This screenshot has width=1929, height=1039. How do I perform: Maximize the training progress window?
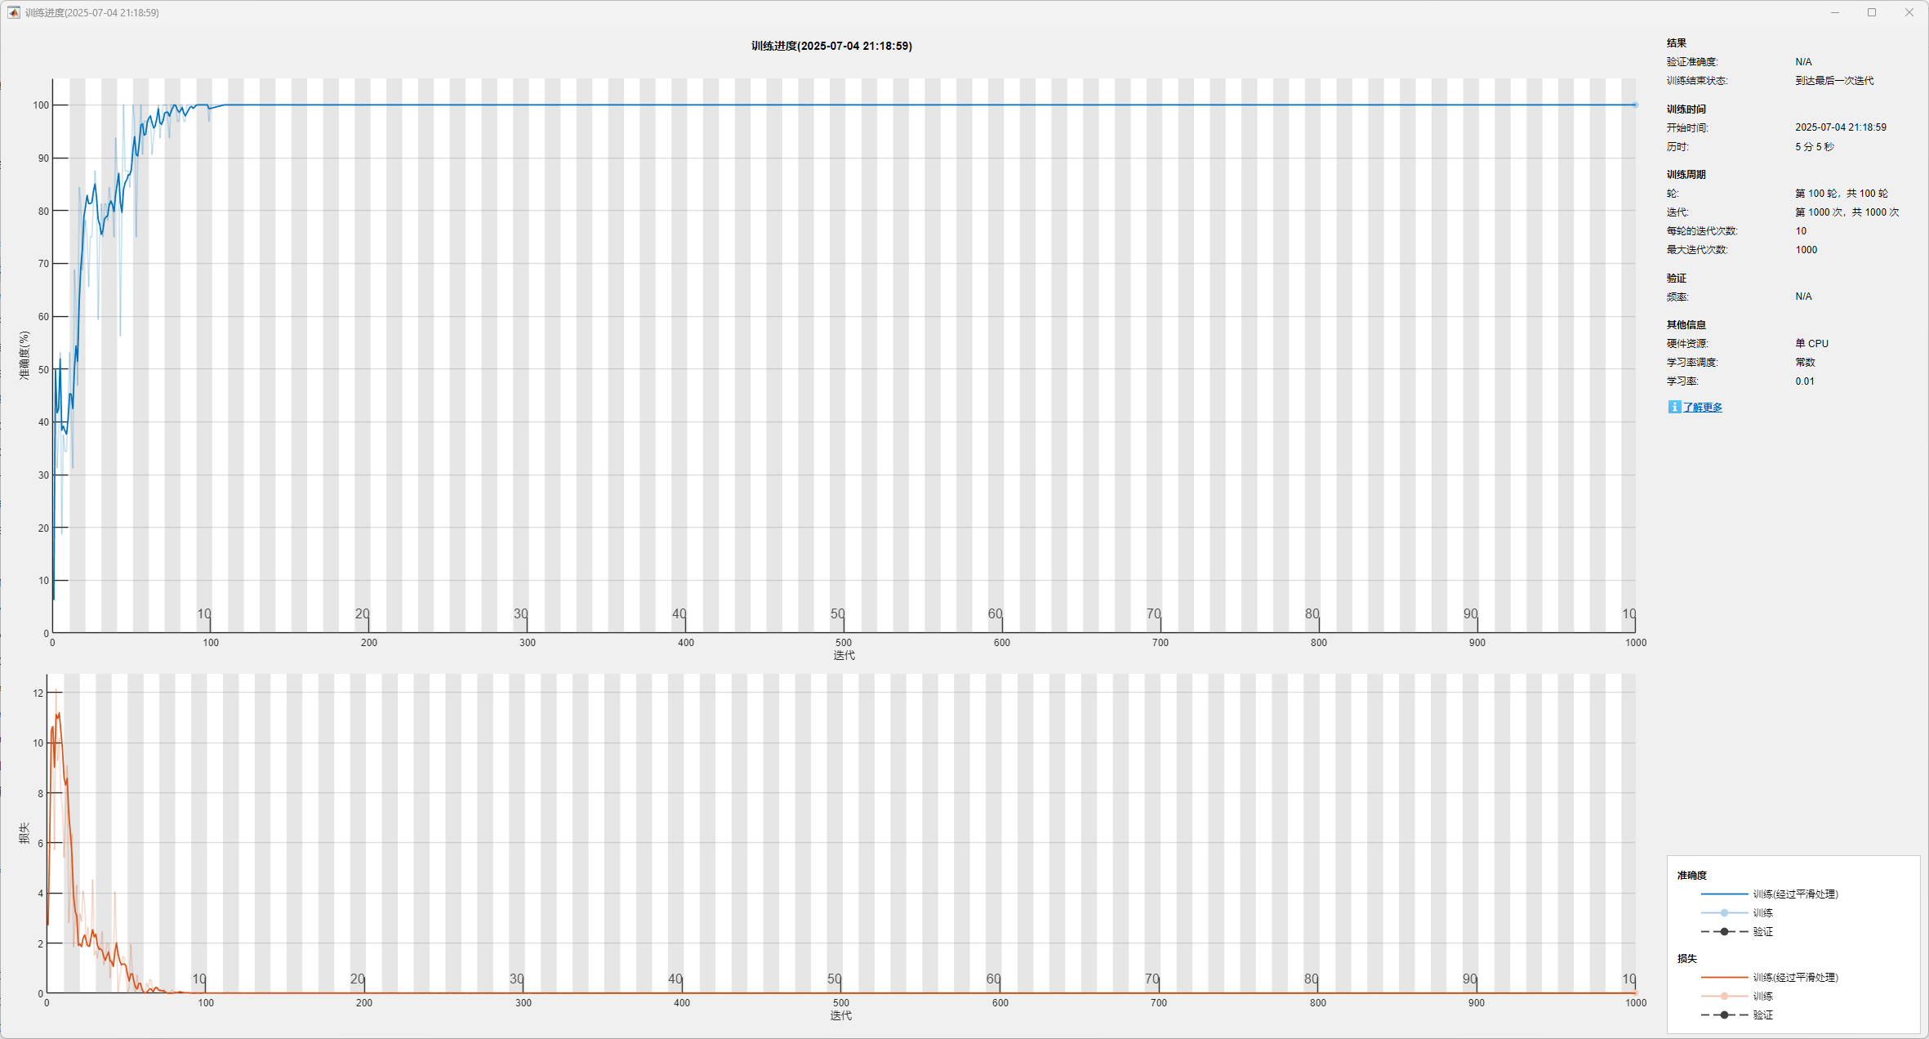pos(1872,12)
